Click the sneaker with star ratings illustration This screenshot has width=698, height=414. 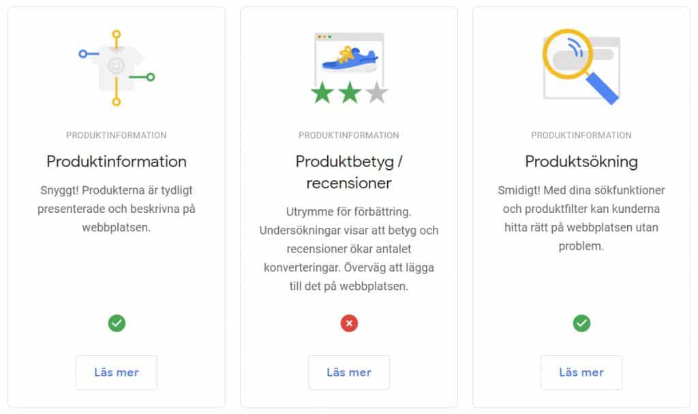(350, 68)
